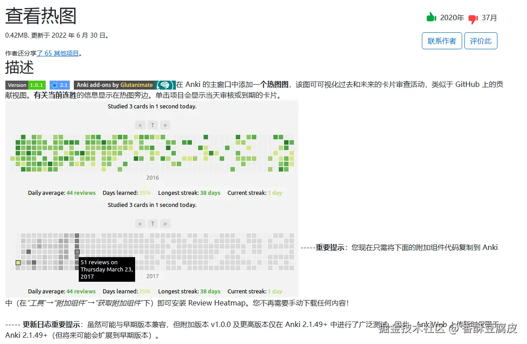
Task: Click the brain logo icon on badge
Action: (165, 85)
